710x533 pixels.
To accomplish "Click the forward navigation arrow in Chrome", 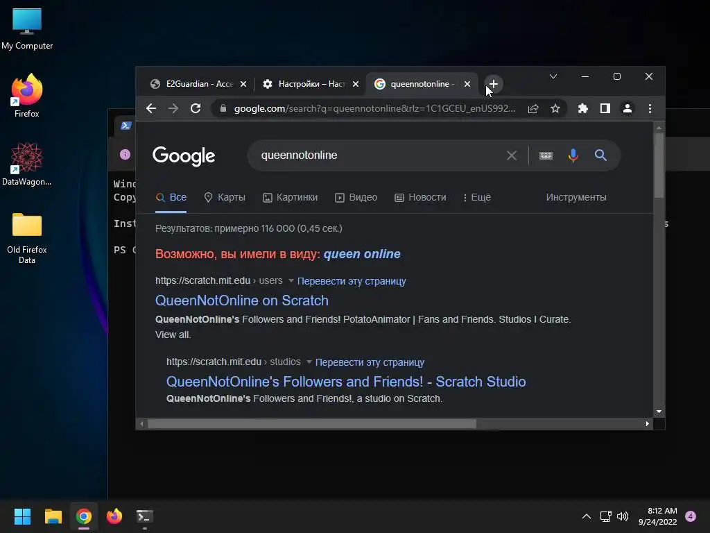I will point(173,108).
